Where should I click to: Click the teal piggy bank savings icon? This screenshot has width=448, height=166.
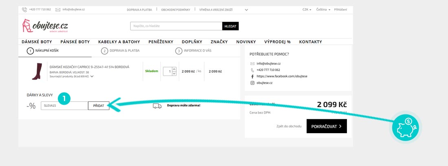[406, 127]
